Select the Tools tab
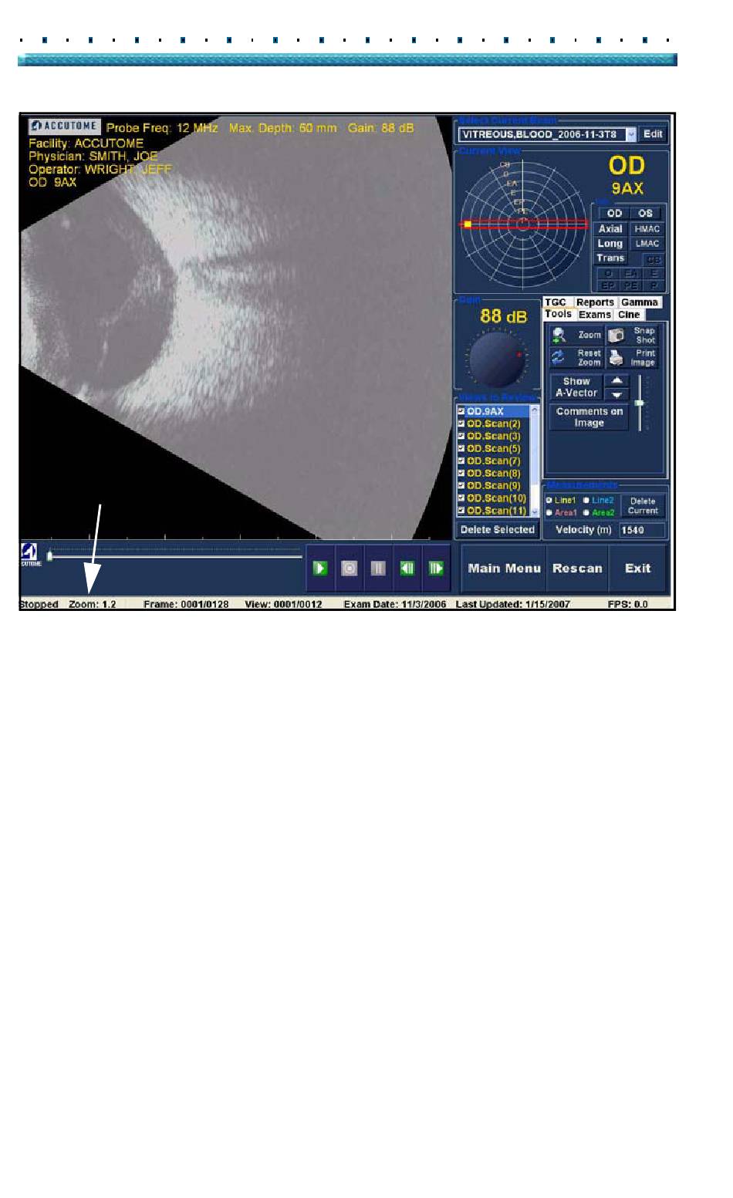Image resolution: width=733 pixels, height=1198 pixels. pos(558,314)
